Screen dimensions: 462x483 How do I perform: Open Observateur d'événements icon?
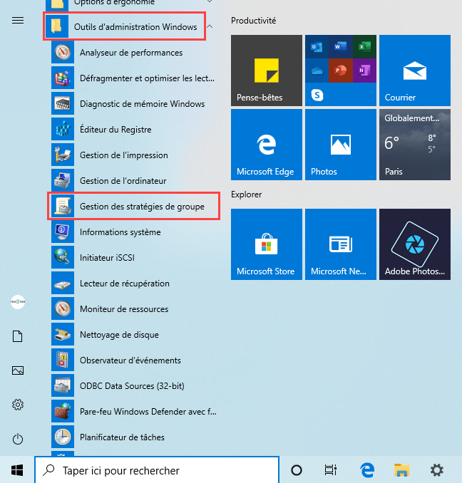(x=63, y=360)
